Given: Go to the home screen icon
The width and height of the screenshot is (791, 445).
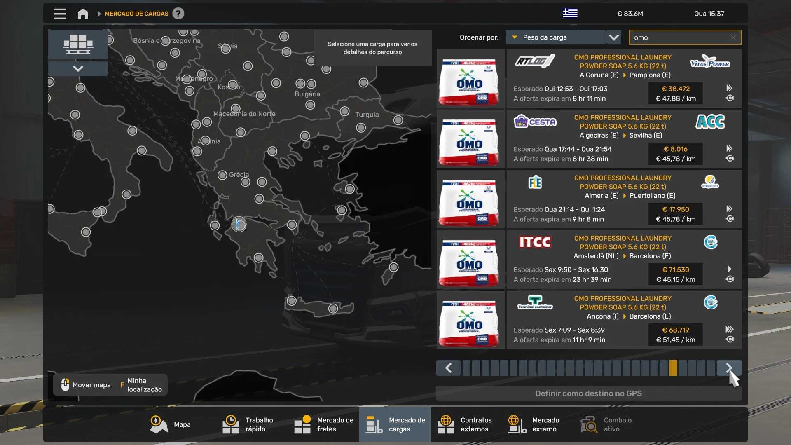Looking at the screenshot, I should tap(83, 14).
